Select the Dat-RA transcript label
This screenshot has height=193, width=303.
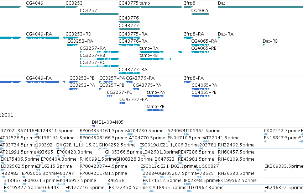(x=226, y=34)
